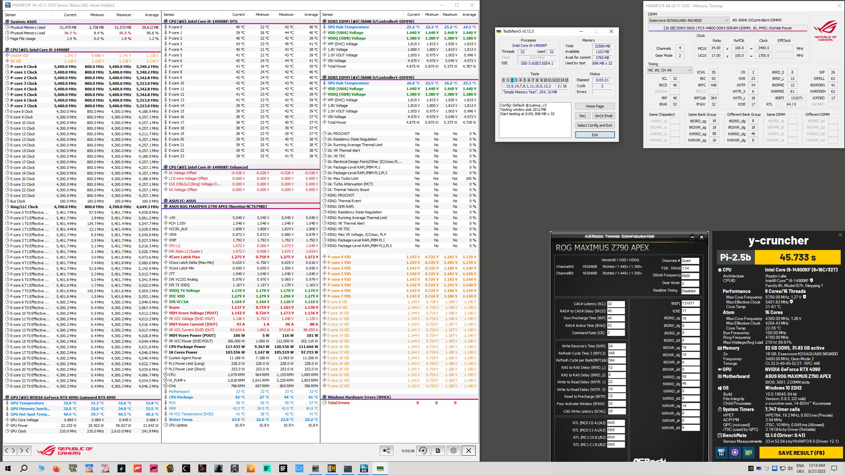This screenshot has height=475, width=845.
Task: Open the NVIDIA tray icon
Action: pos(750,468)
